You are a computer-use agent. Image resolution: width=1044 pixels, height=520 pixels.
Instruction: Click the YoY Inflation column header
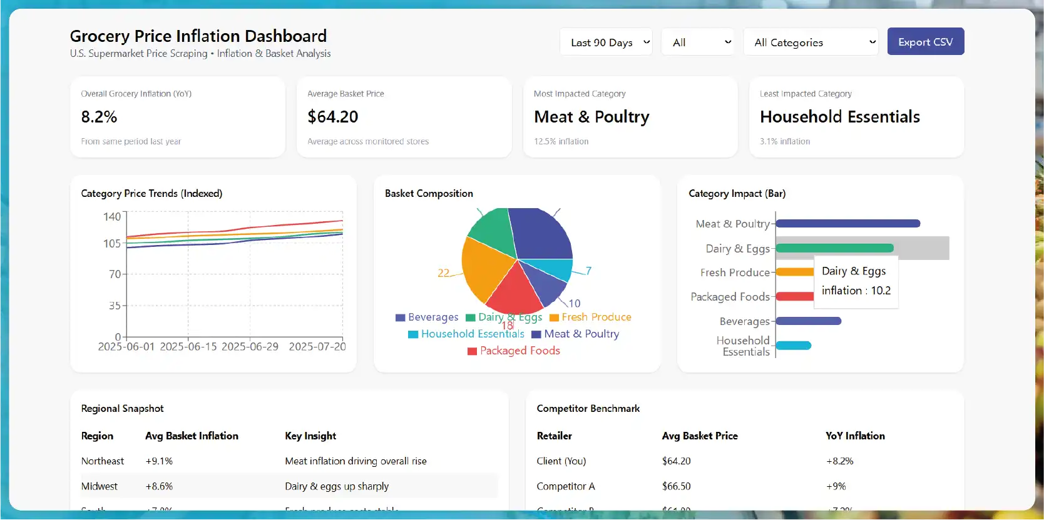855,436
